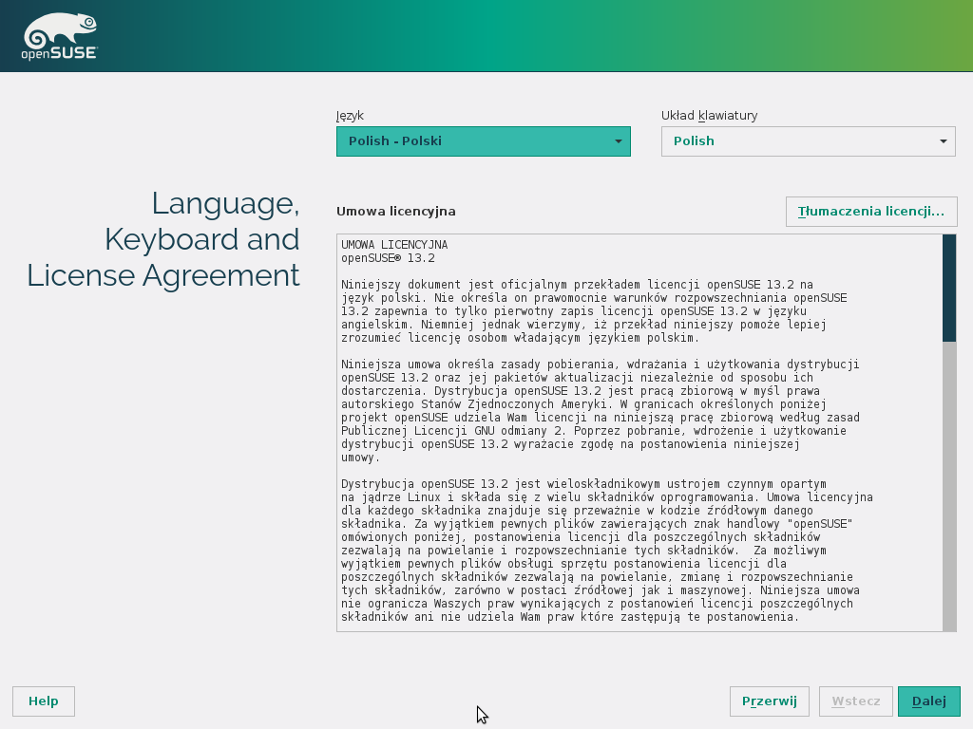Proceed by clicking Dalej

pos(928,701)
